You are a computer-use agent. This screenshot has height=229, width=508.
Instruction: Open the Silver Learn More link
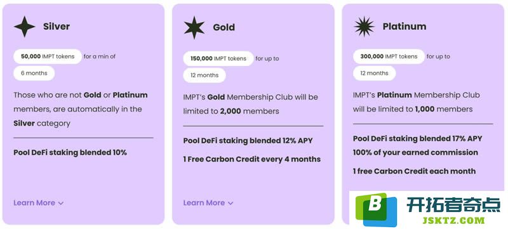pos(34,203)
